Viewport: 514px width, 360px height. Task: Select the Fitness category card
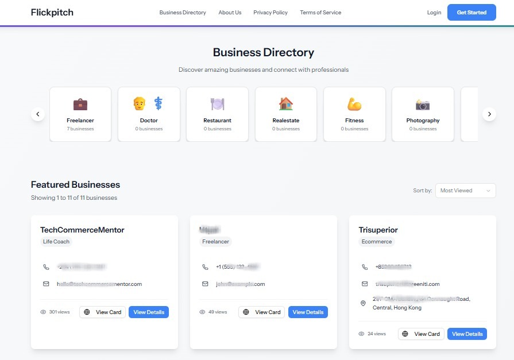click(x=354, y=114)
